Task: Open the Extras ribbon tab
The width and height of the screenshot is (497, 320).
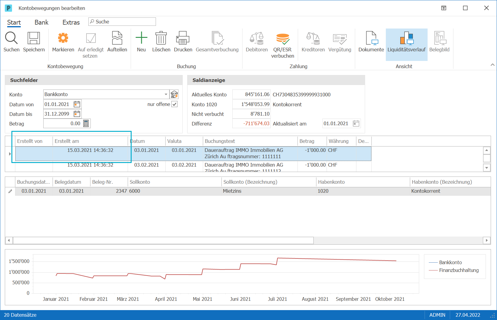Action: pos(71,23)
